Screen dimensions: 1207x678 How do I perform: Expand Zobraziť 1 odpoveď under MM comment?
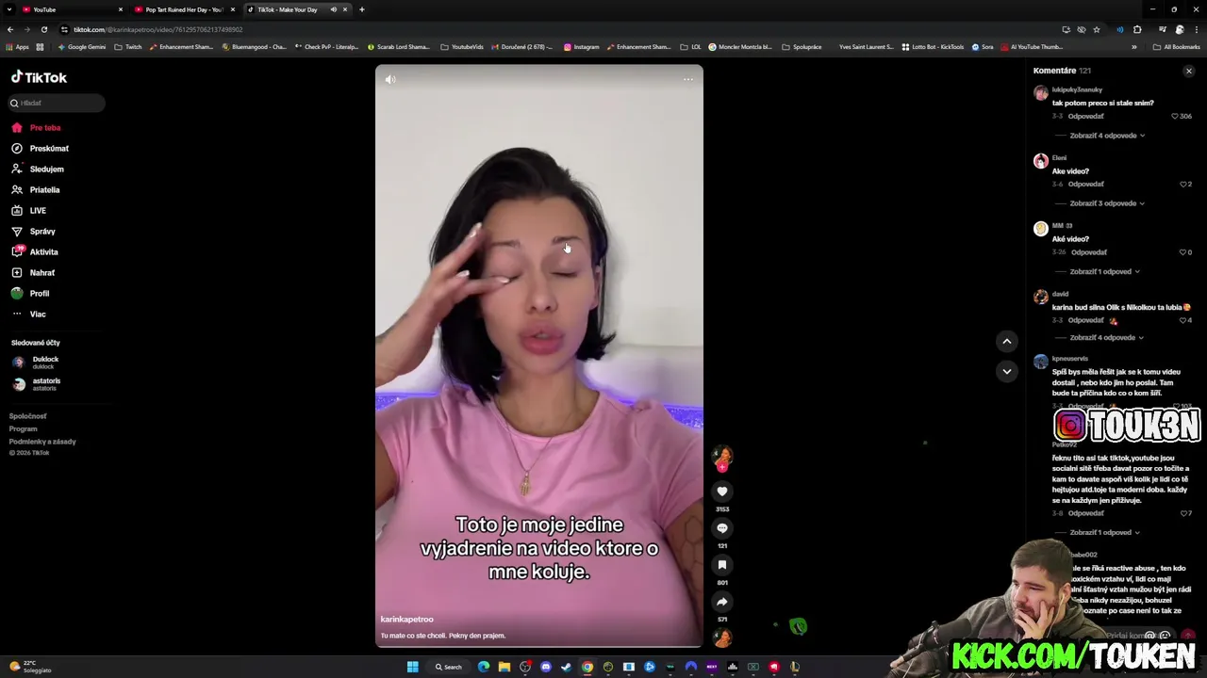click(1105, 271)
